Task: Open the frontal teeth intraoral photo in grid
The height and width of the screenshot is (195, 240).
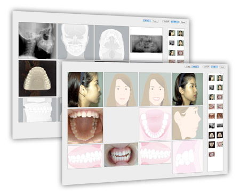Action: [121, 155]
